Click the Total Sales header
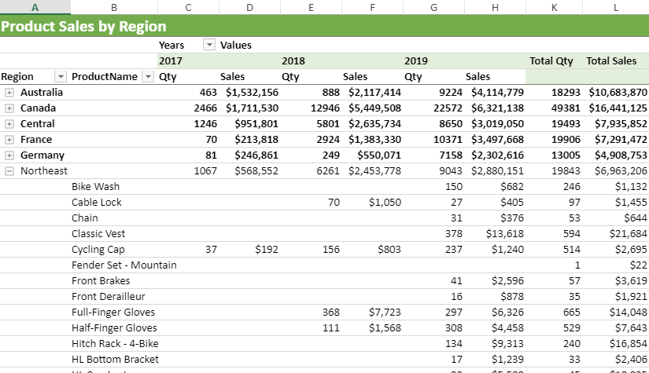This screenshot has width=649, height=373. 611,60
